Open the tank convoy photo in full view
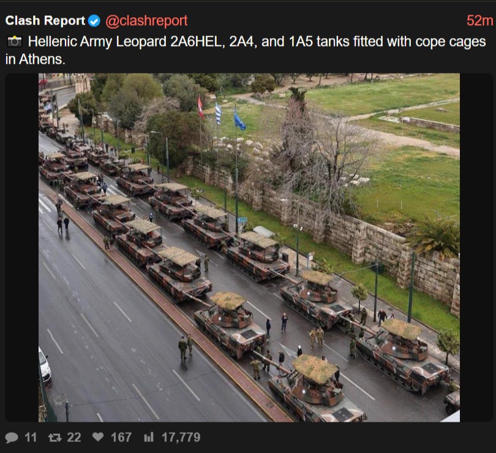 249,248
